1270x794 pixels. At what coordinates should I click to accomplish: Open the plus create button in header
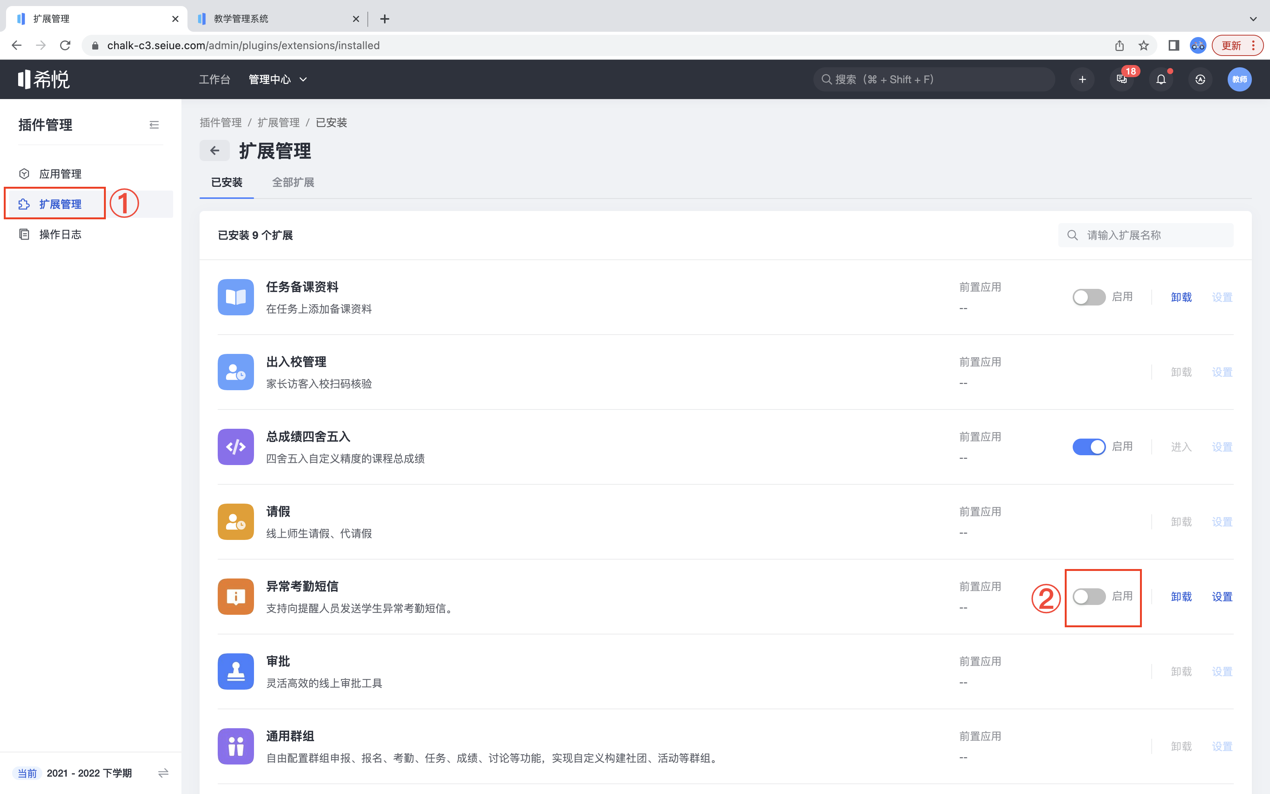coord(1082,79)
